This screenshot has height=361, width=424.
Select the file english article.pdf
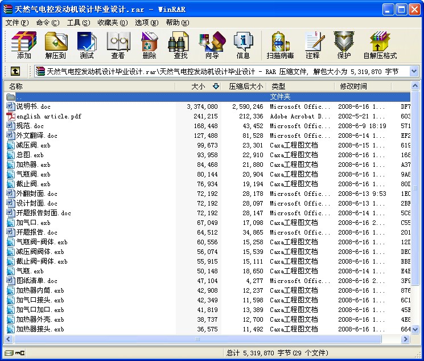coord(48,116)
